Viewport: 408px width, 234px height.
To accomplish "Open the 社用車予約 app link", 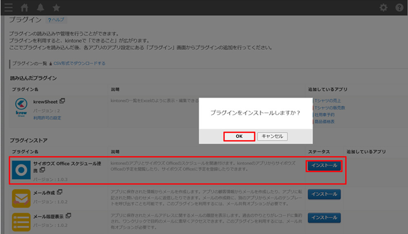I will tap(324, 115).
